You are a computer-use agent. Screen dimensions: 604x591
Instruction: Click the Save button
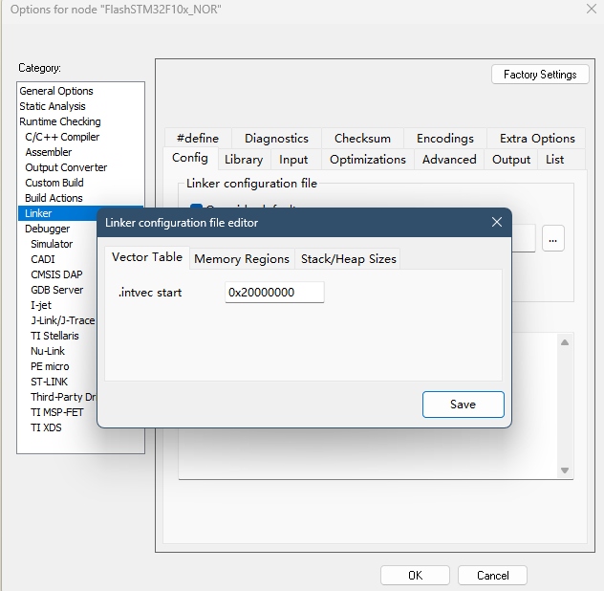pos(463,405)
